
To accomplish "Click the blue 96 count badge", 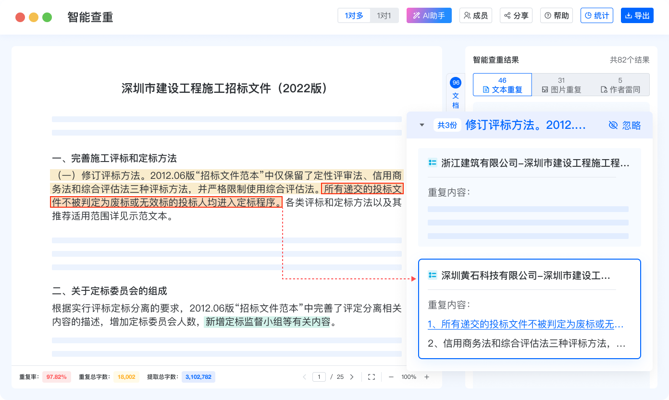I will point(456,83).
